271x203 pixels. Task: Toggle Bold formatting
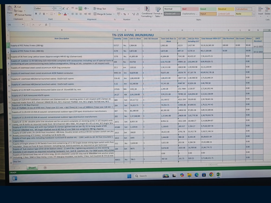pos(36,14)
